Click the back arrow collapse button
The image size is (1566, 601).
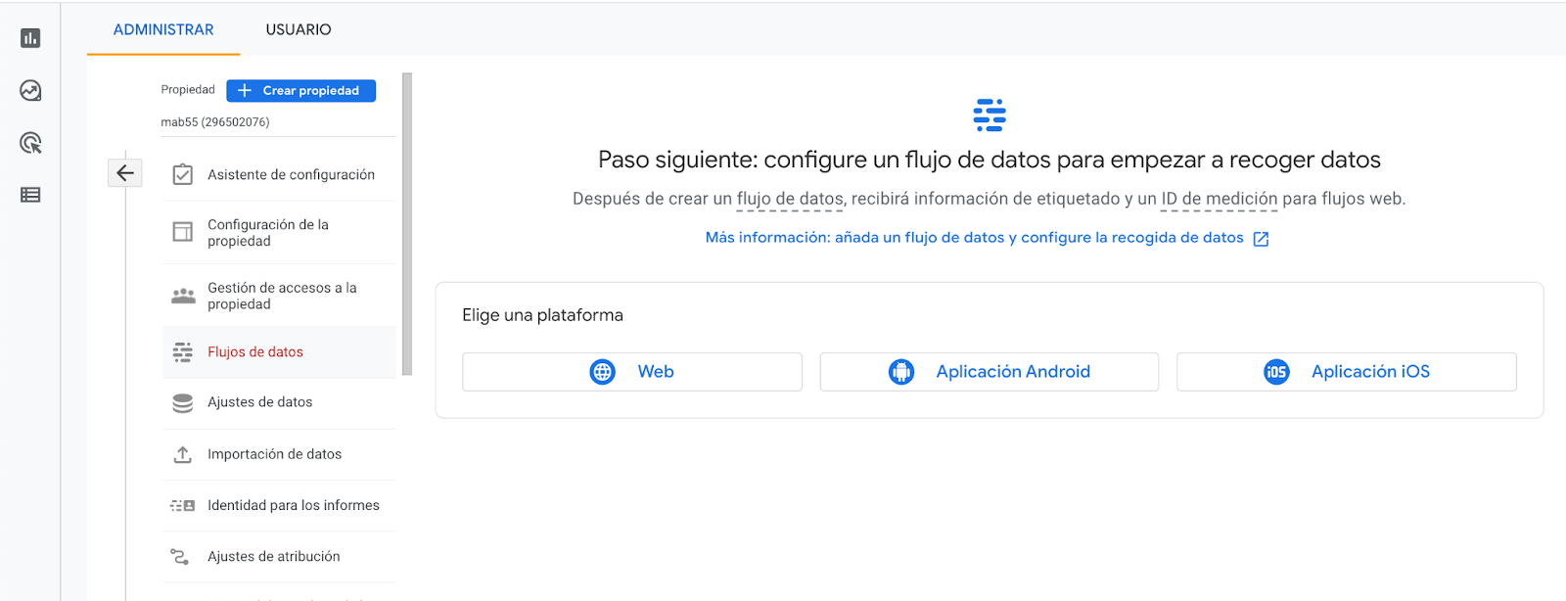125,173
